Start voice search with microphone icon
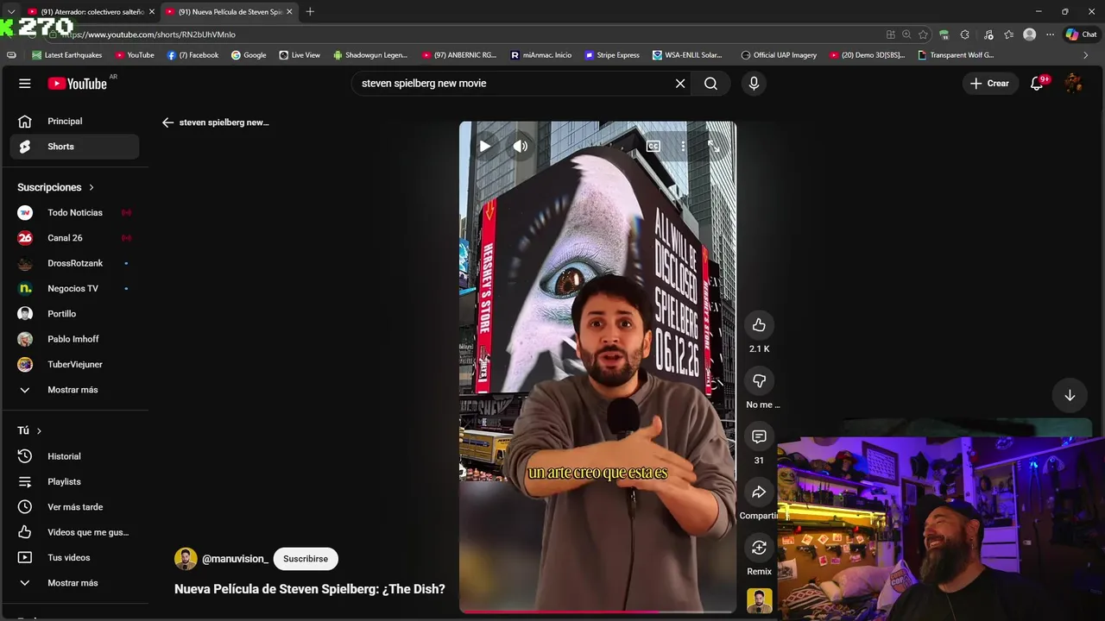1105x621 pixels. pyautogui.click(x=754, y=84)
